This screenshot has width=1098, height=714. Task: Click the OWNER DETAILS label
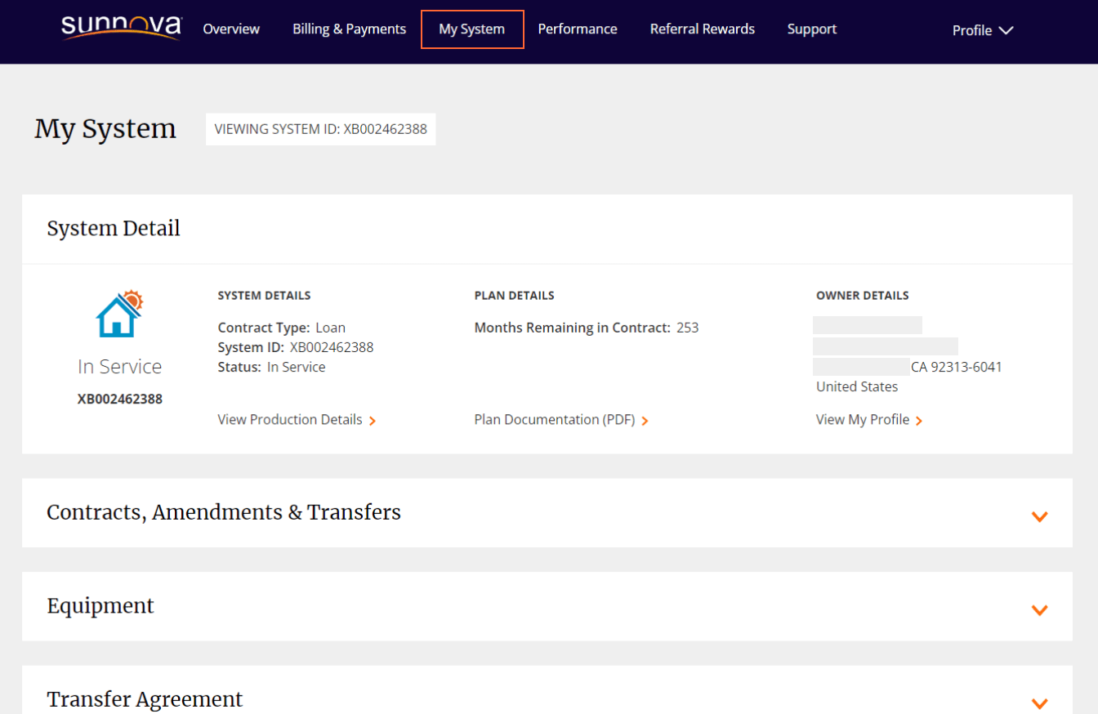coord(863,296)
